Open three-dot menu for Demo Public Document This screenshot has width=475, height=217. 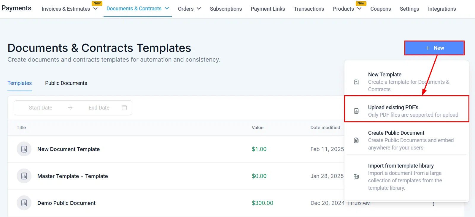pos(433,204)
